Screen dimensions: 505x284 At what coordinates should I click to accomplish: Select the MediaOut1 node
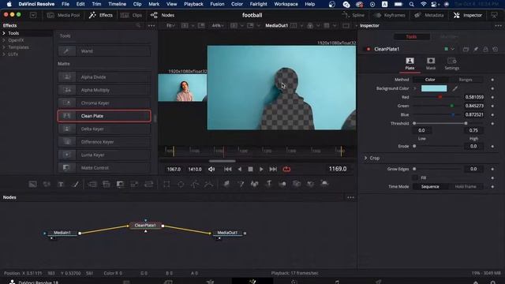(x=227, y=233)
